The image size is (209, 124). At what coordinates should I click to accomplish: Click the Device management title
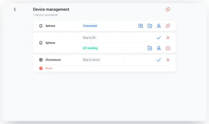(x=51, y=9)
